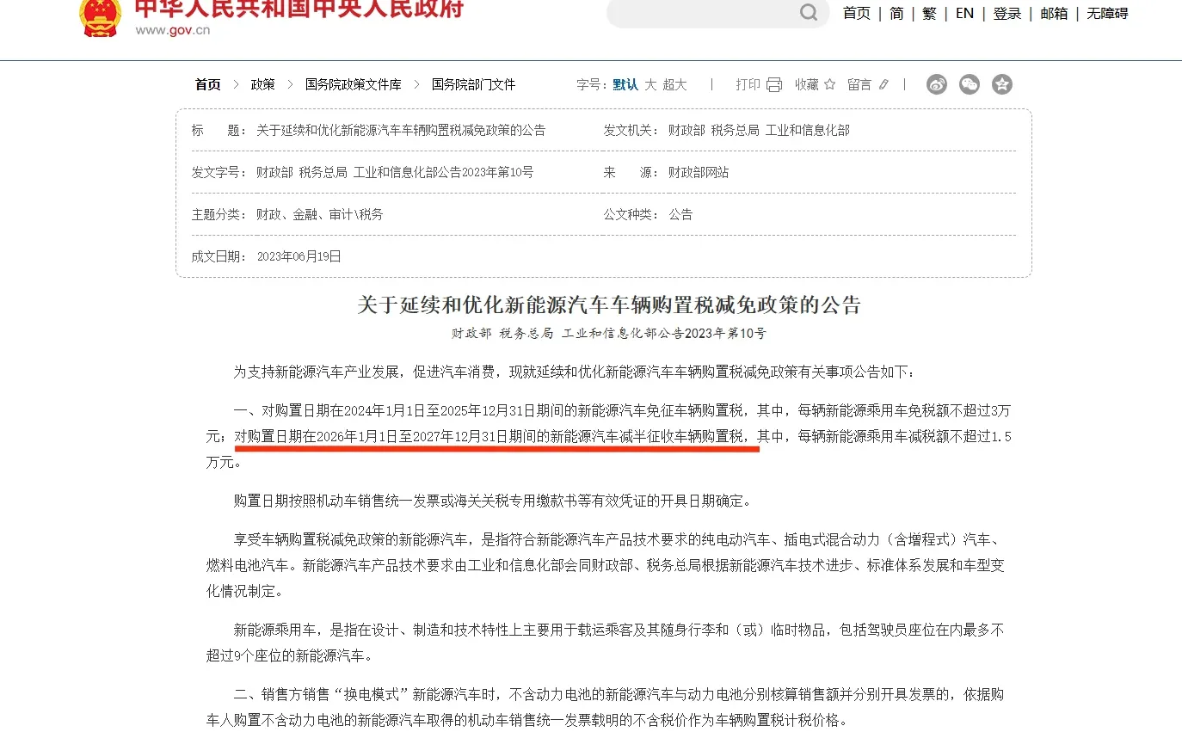Open the 政策 breadcrumb section
Viewport: 1182px width, 732px height.
point(262,84)
